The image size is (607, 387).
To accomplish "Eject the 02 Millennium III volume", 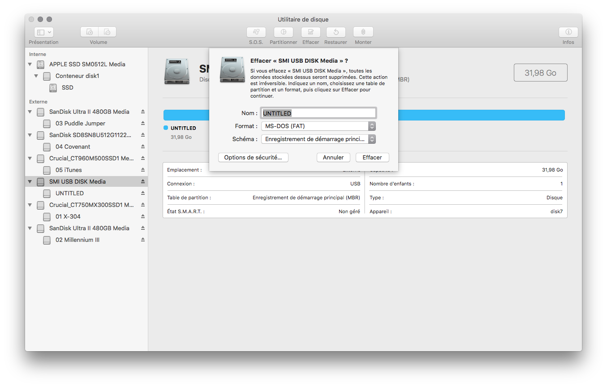I will click(143, 240).
